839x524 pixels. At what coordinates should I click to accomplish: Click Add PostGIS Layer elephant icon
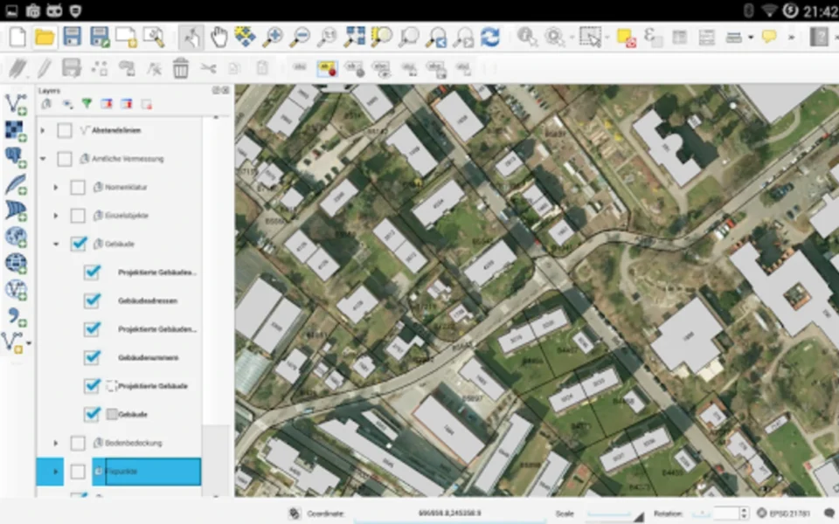[x=16, y=156]
